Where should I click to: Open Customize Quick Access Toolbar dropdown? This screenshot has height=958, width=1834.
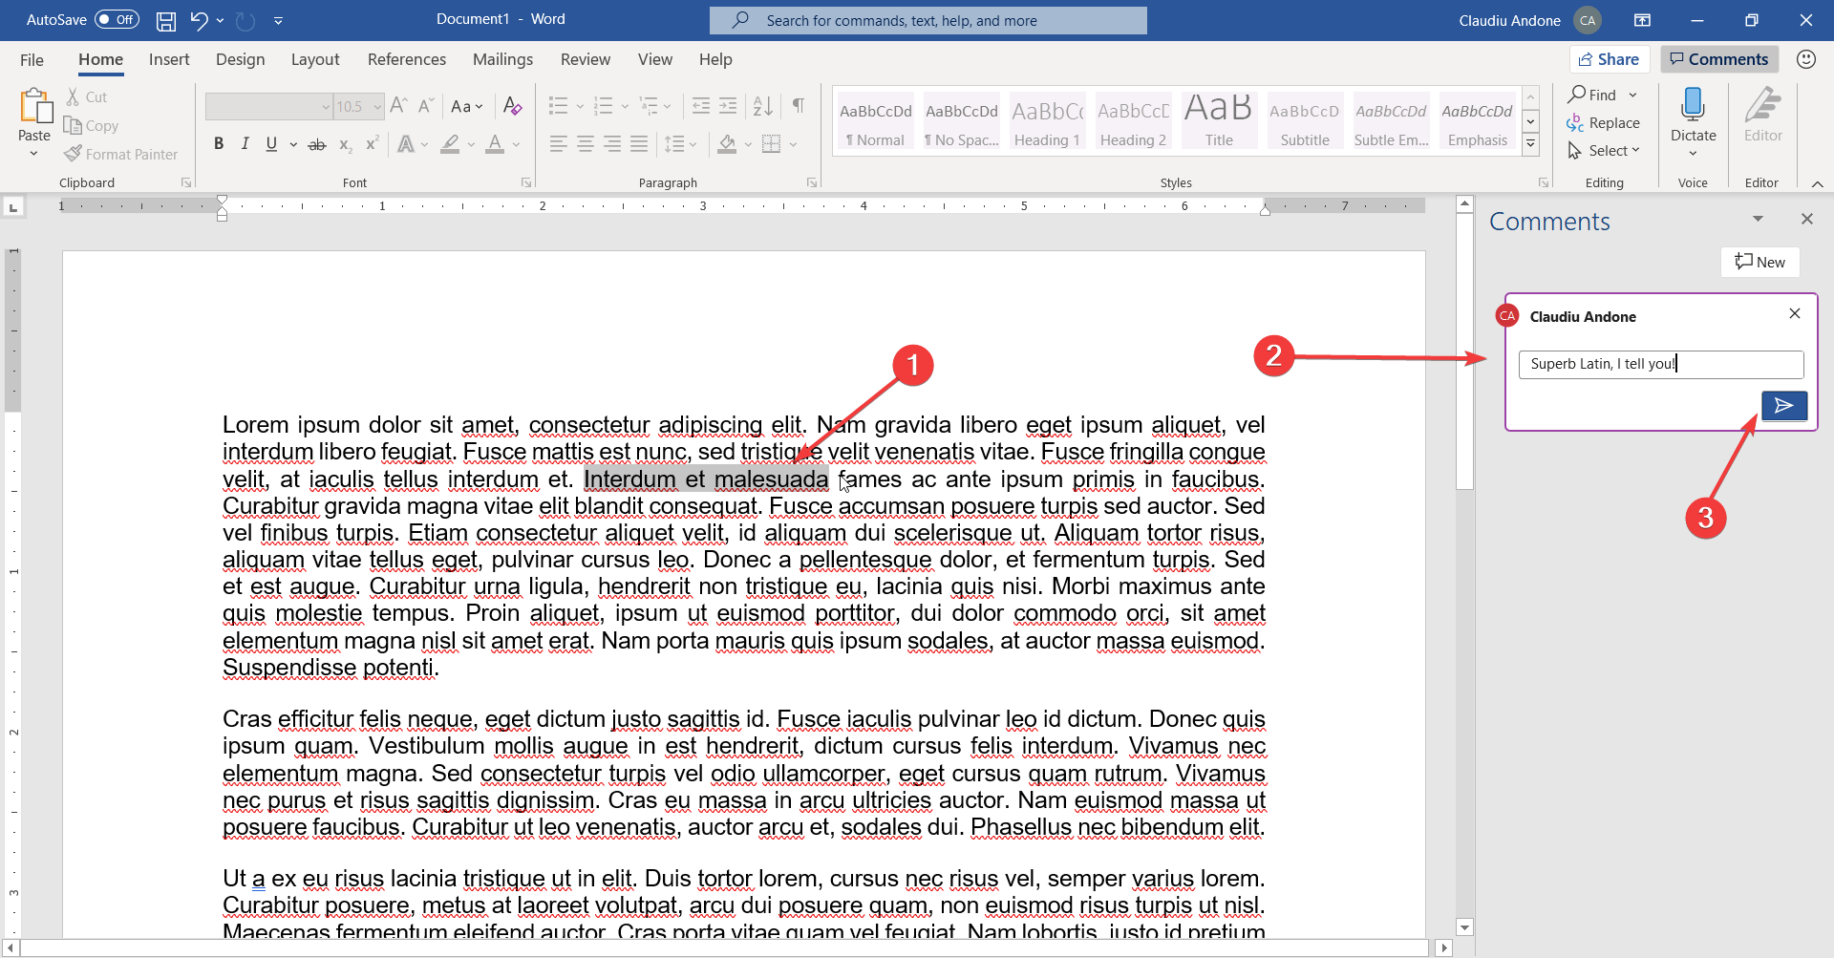[278, 20]
